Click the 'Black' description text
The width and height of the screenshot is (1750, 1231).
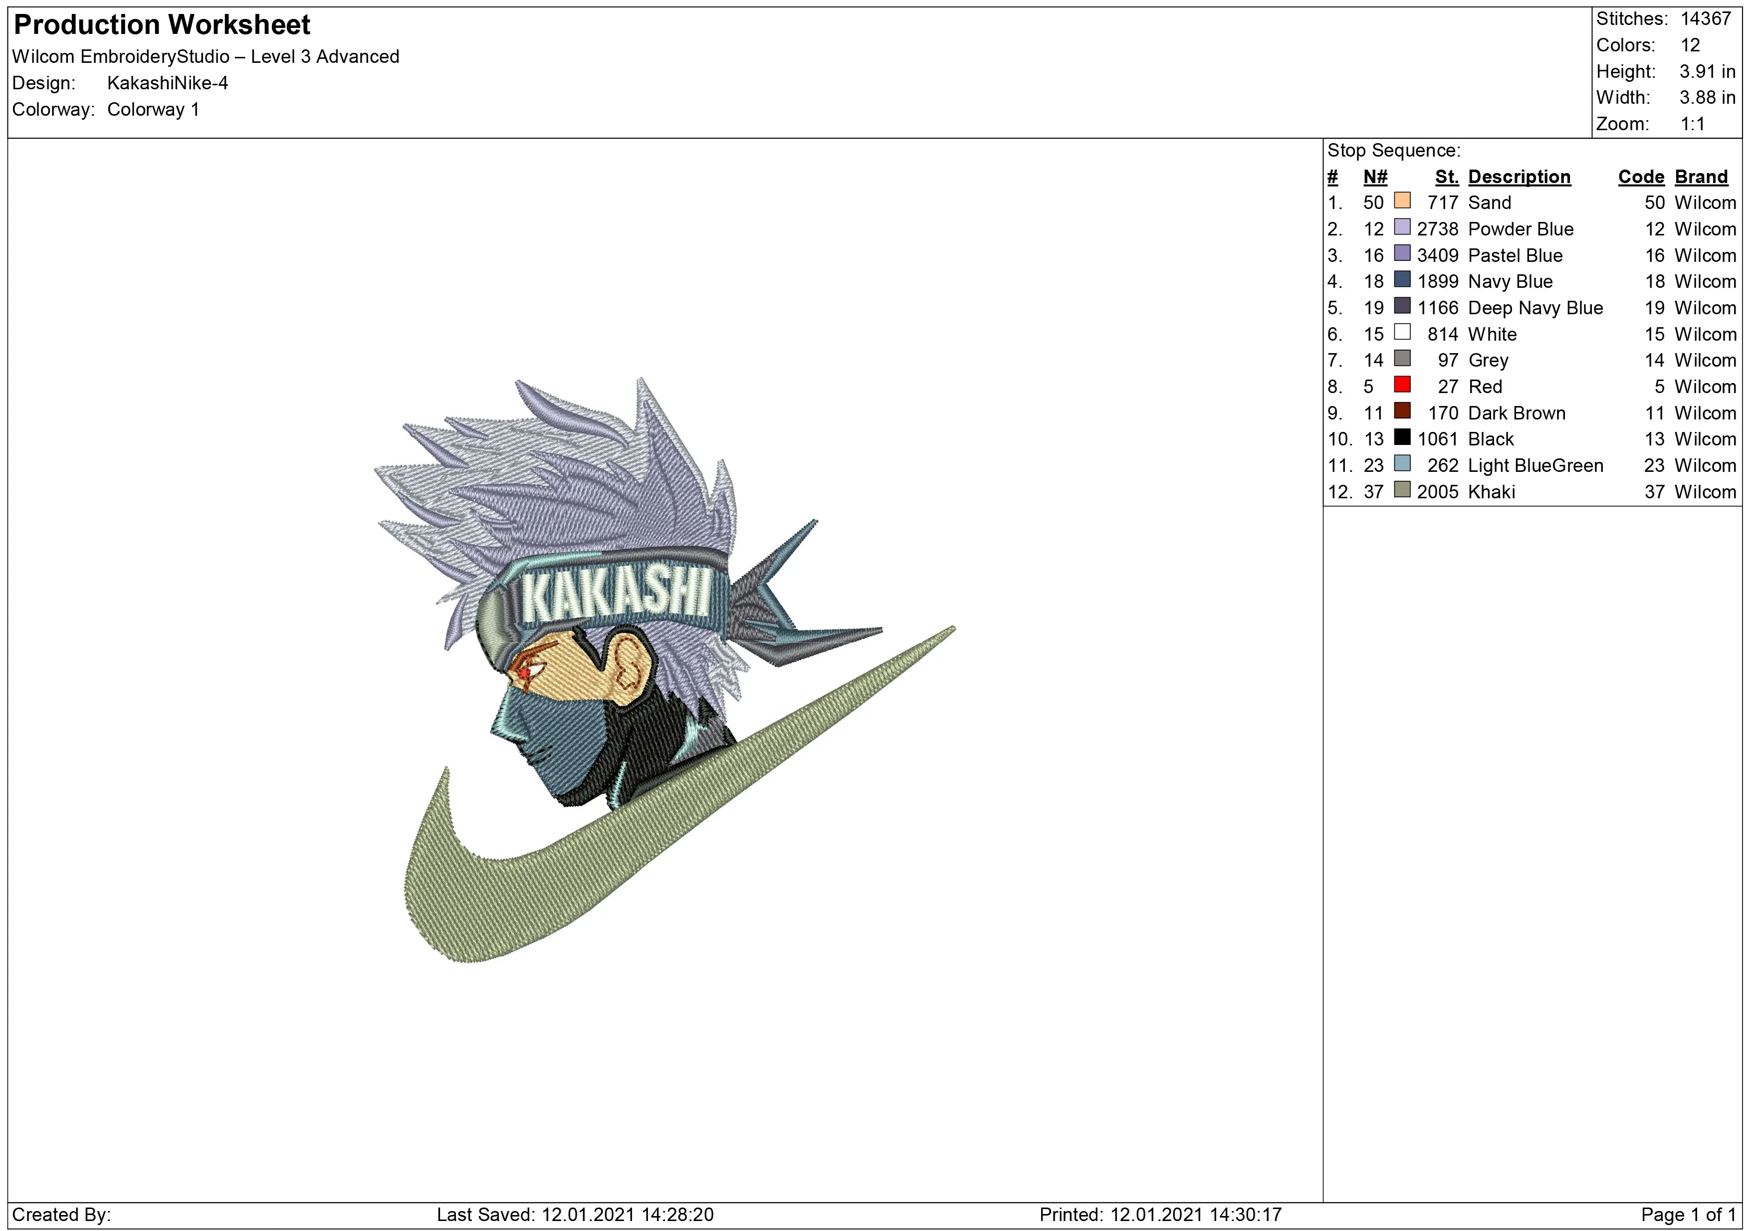pos(1491,440)
